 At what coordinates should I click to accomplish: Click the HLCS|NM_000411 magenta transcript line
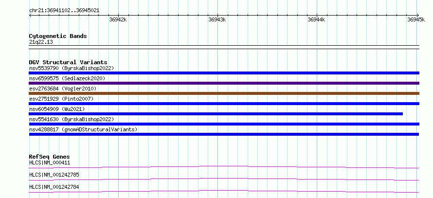pos(224,167)
